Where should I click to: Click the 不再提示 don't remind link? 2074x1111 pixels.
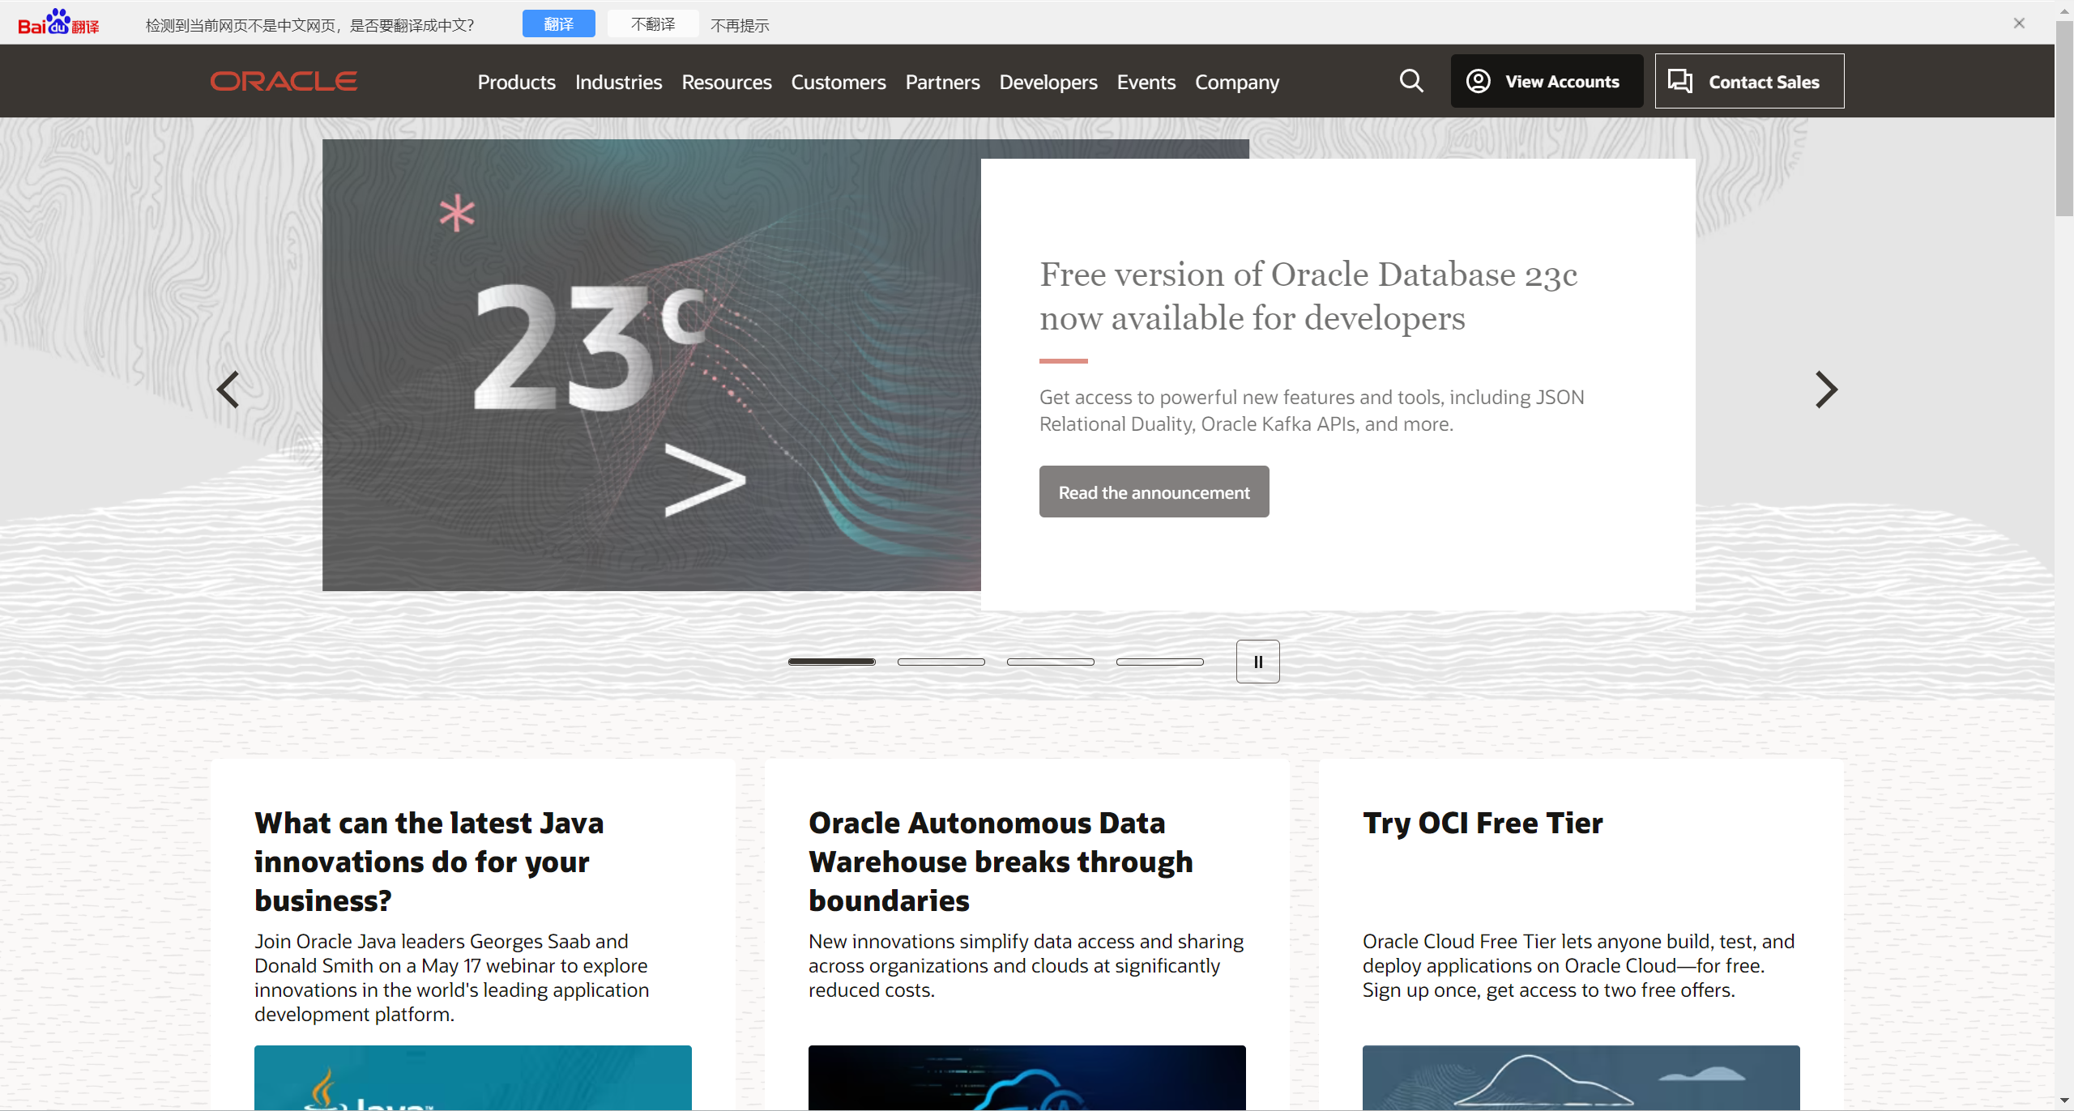740,25
